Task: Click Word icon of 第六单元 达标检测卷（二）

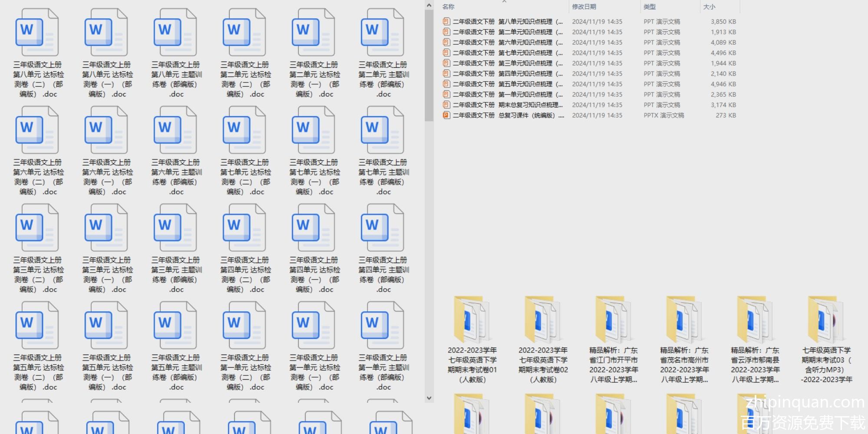Action: pos(37,130)
